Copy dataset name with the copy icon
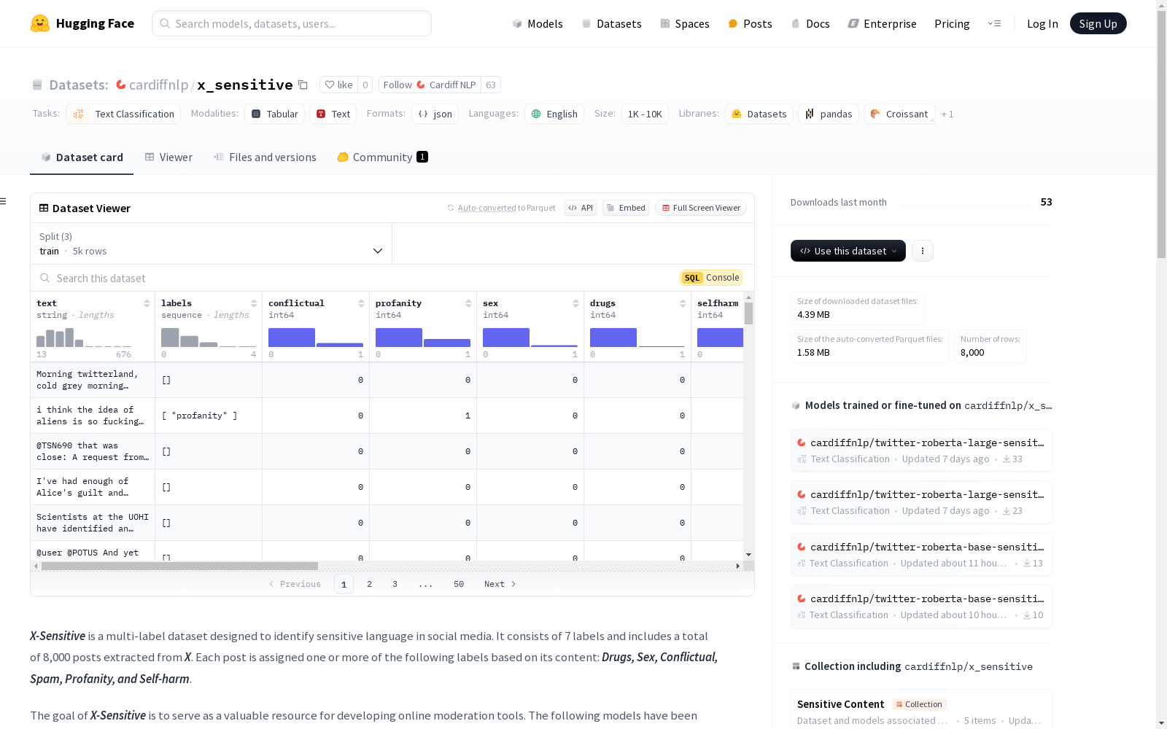The width and height of the screenshot is (1167, 729). click(303, 85)
